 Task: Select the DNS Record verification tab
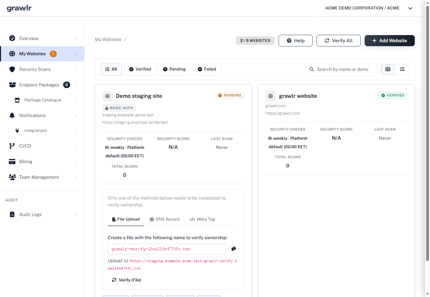click(164, 219)
